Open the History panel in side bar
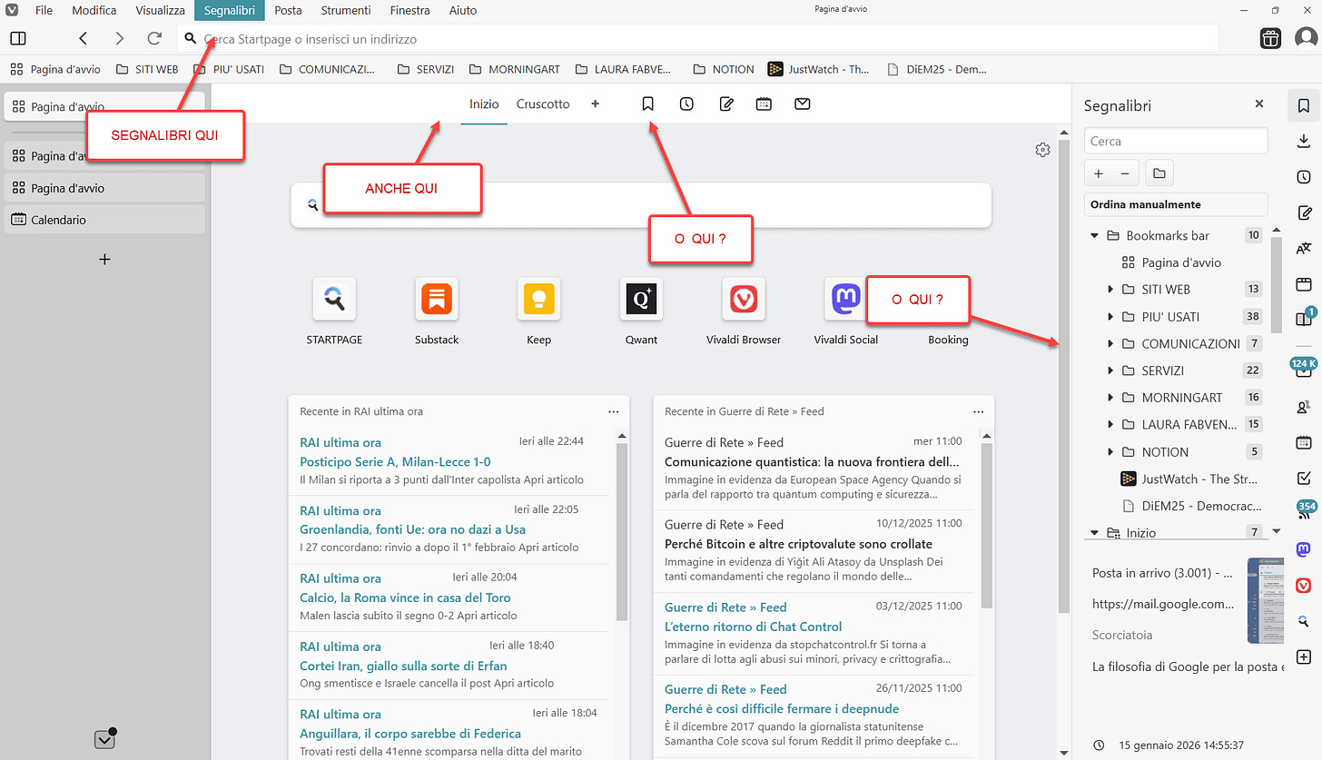The width and height of the screenshot is (1322, 760). coord(1304,177)
